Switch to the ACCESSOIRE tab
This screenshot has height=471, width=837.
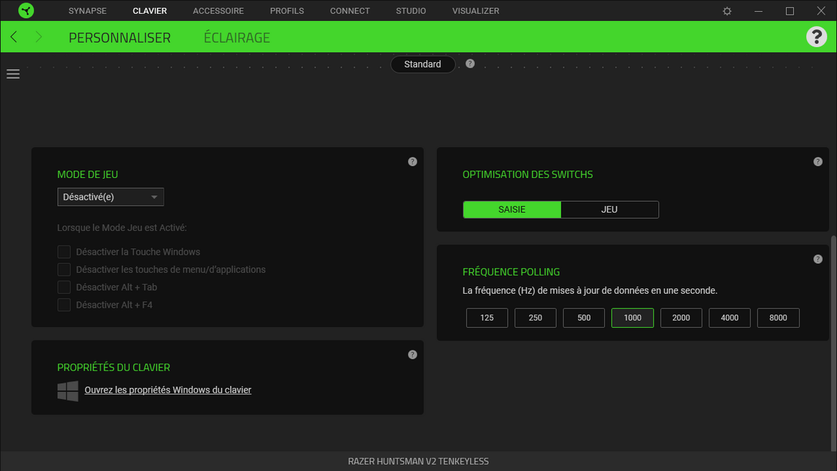pyautogui.click(x=218, y=11)
